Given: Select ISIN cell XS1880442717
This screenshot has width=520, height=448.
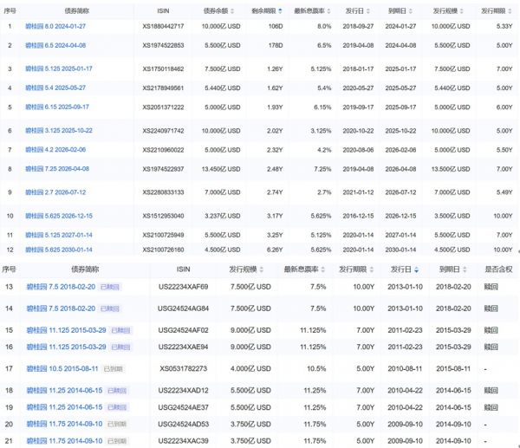Looking at the screenshot, I should click(163, 26).
